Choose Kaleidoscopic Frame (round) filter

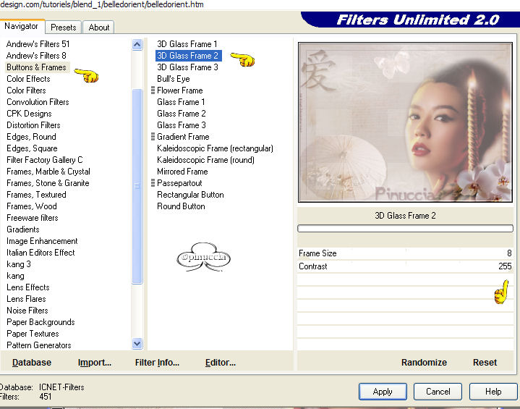[205, 160]
